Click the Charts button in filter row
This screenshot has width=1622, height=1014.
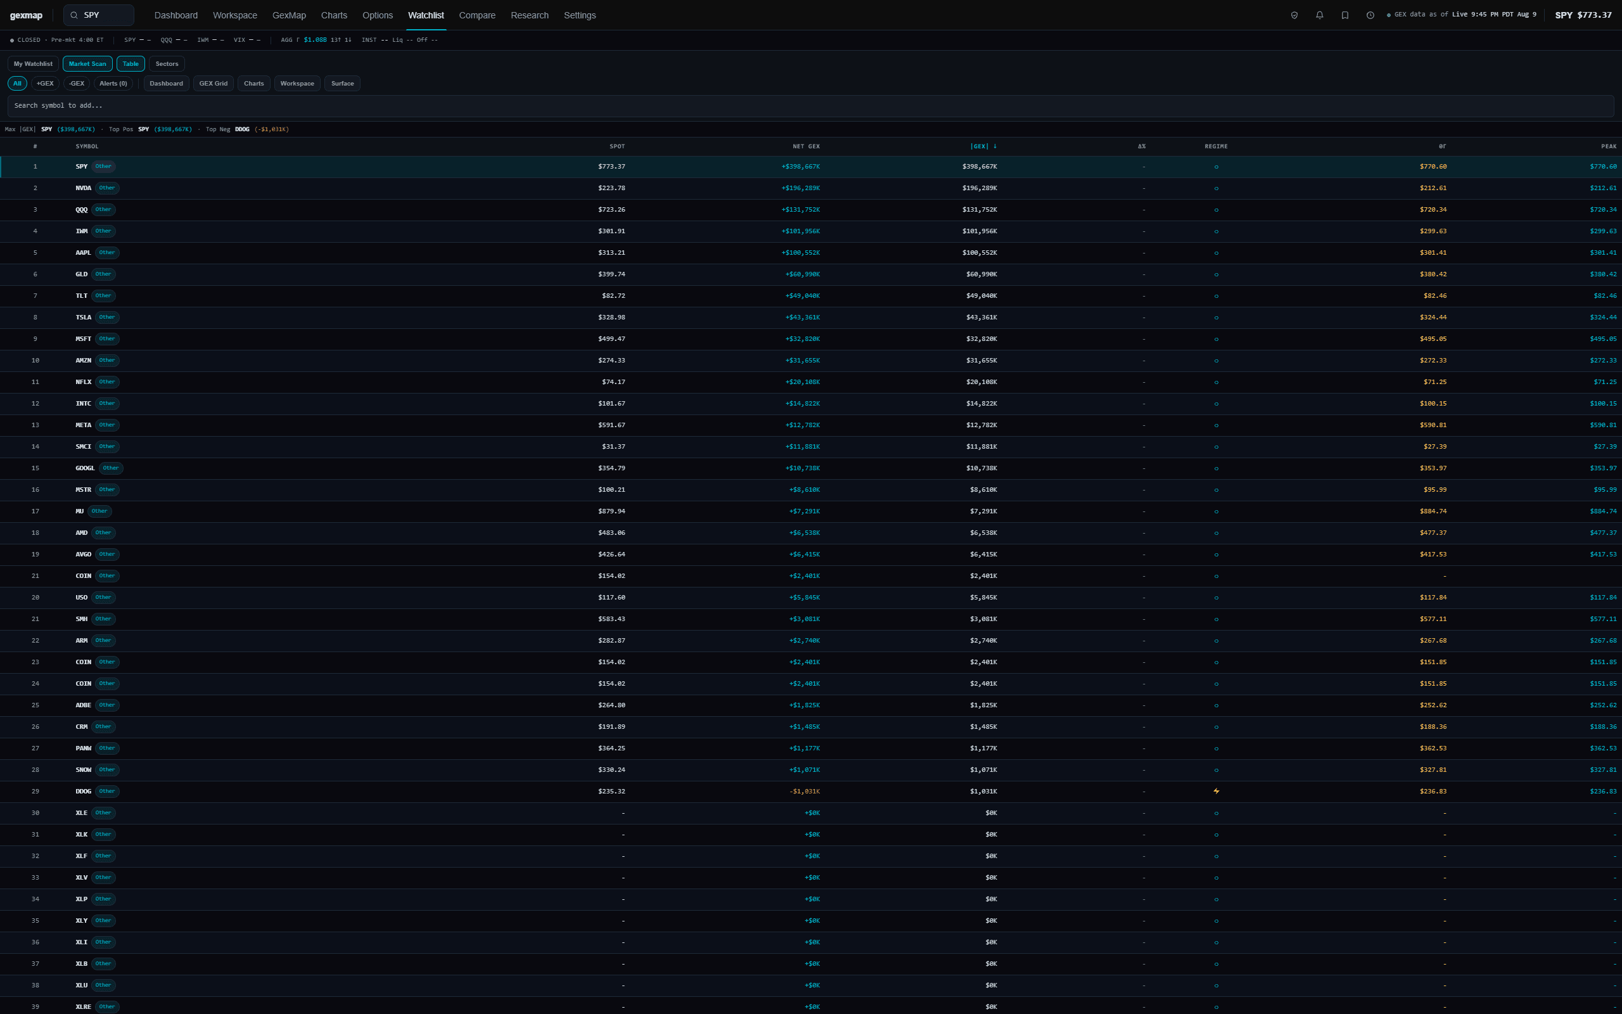coord(254,83)
